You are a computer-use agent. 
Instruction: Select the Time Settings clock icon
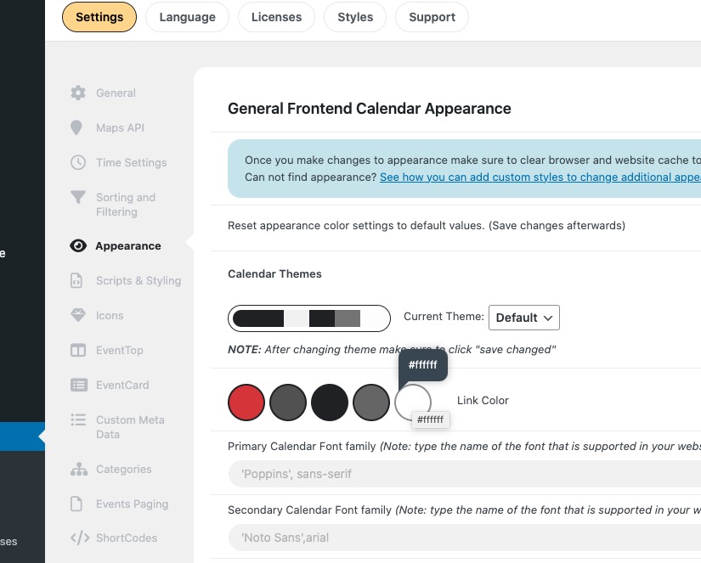(x=78, y=162)
